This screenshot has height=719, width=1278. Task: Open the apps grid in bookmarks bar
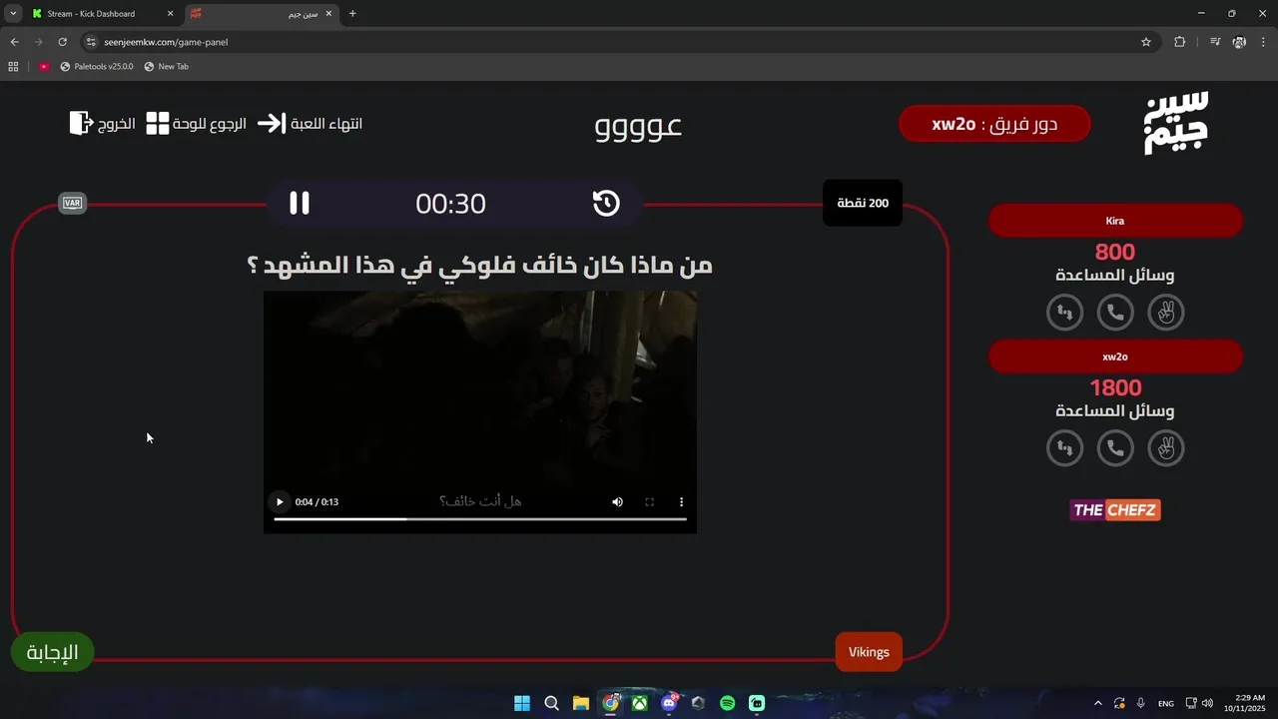[x=13, y=66]
